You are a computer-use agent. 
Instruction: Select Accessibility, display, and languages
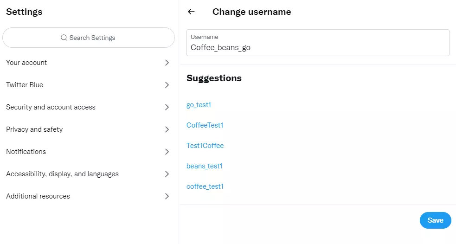(62, 174)
